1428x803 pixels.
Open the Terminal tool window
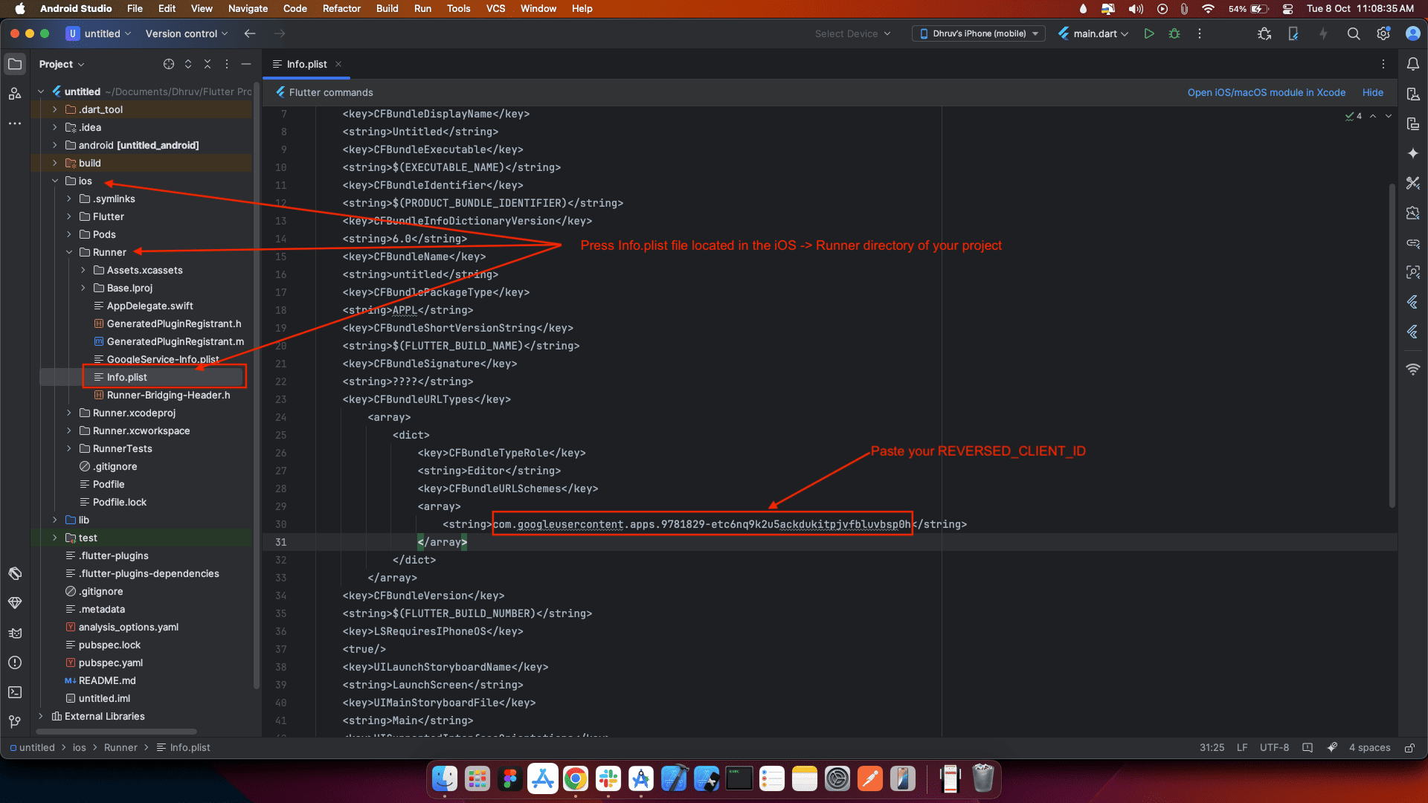15,692
